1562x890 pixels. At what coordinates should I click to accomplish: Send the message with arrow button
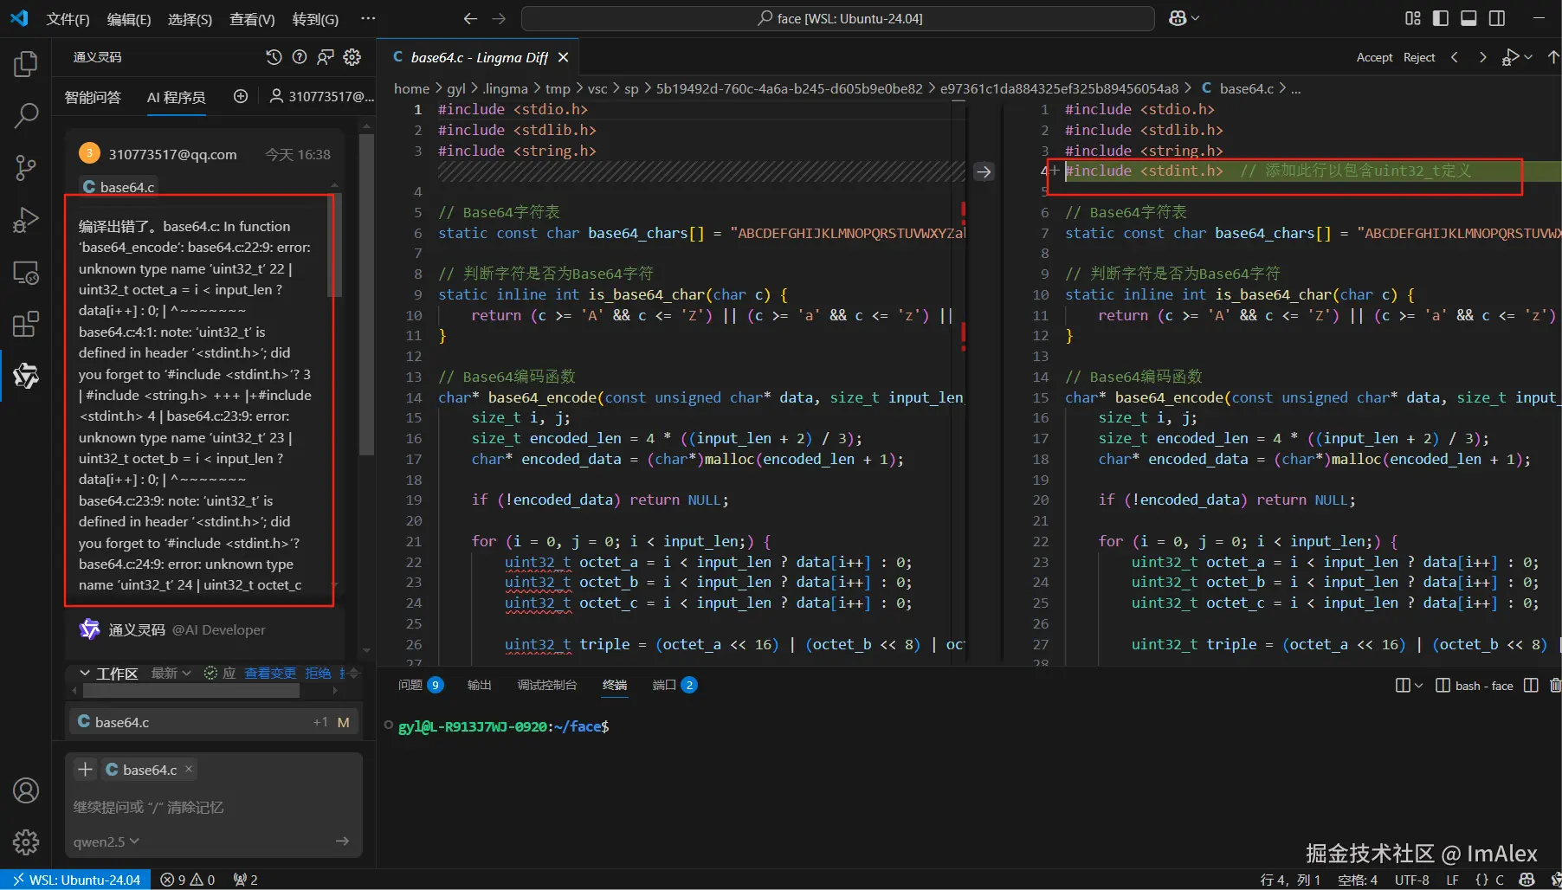point(342,841)
